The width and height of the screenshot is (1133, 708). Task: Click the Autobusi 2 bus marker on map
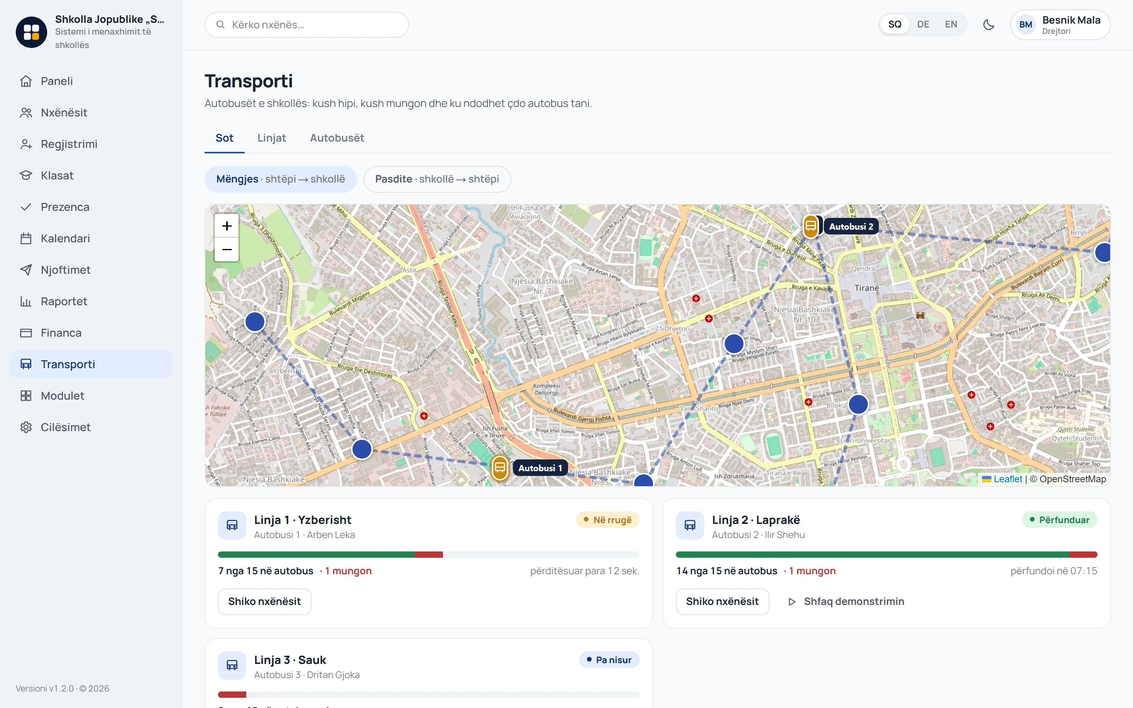point(811,227)
